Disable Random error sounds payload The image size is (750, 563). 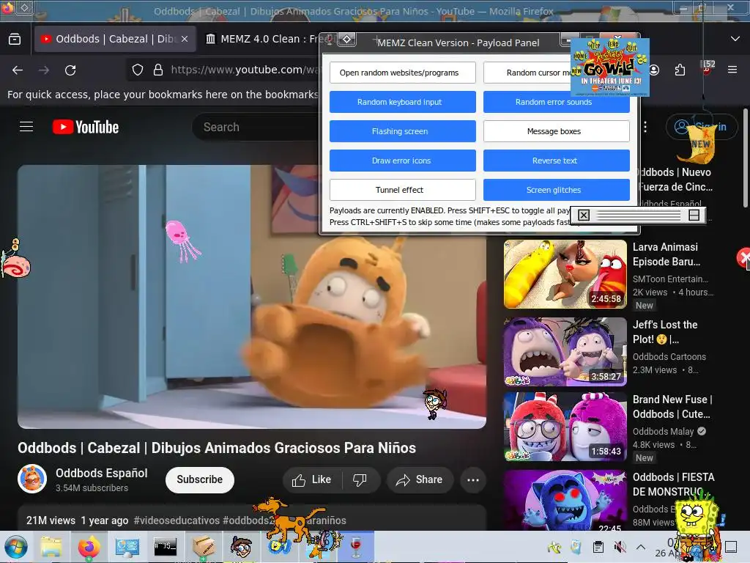(x=557, y=103)
